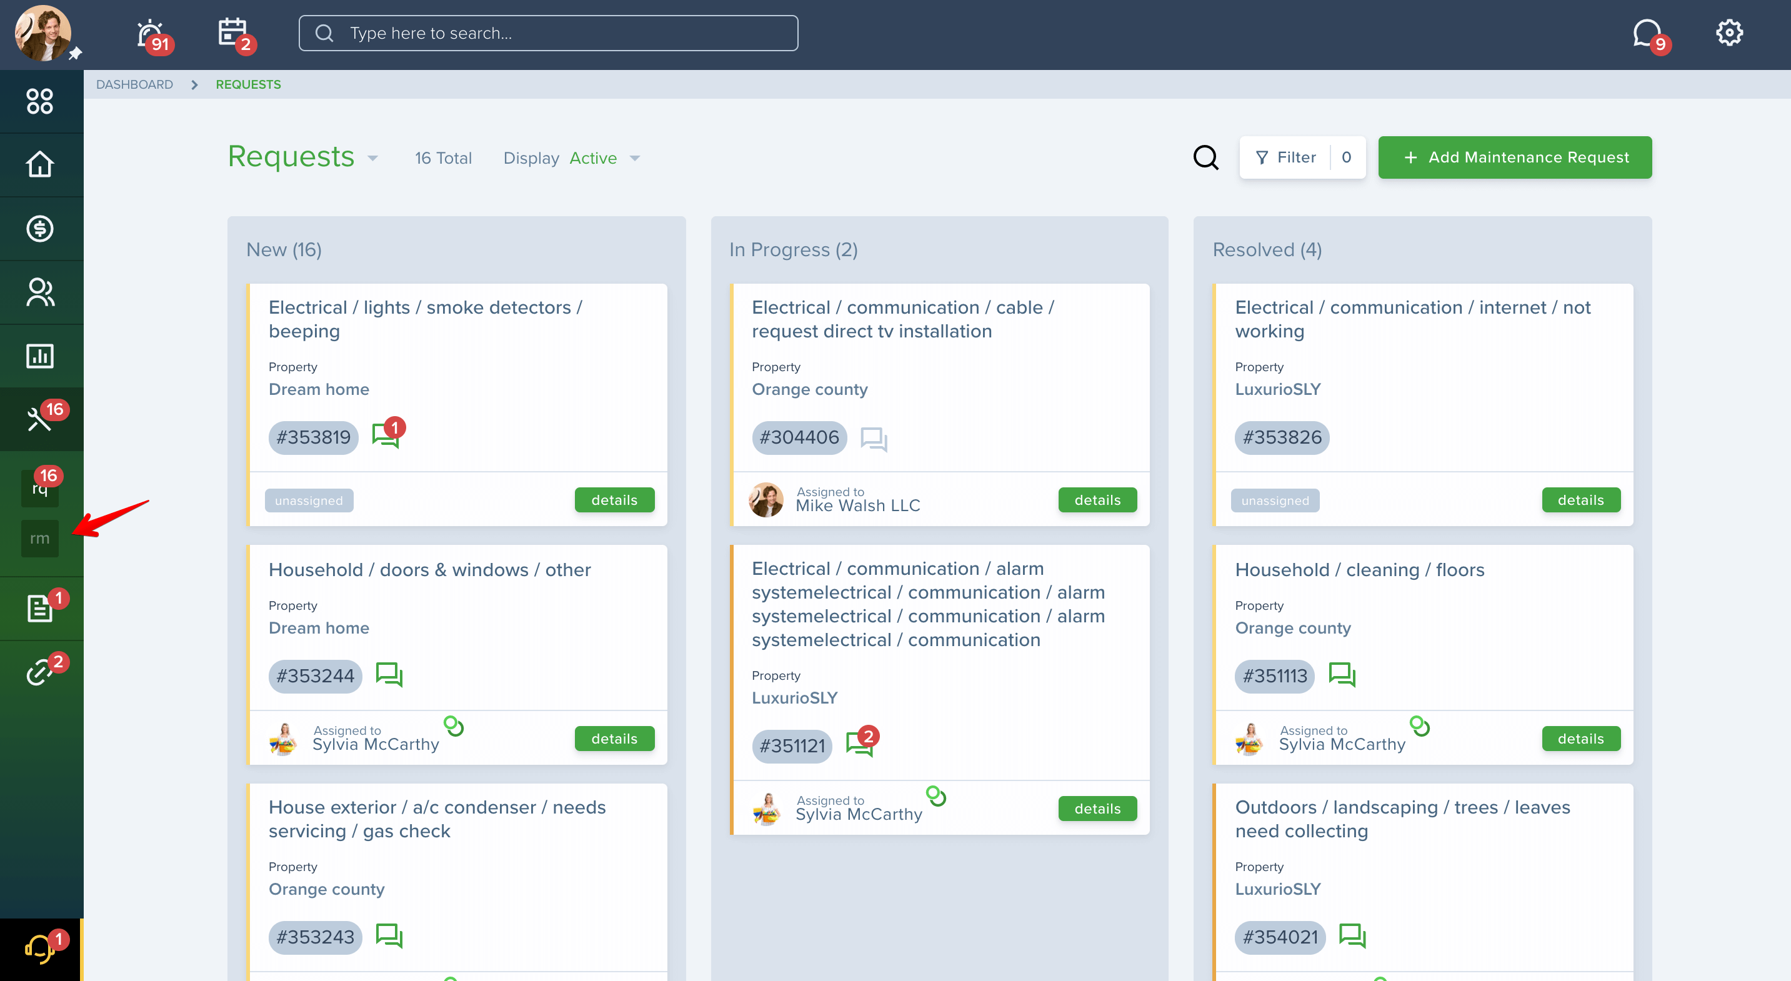Click request ID badge #304406

click(x=799, y=437)
